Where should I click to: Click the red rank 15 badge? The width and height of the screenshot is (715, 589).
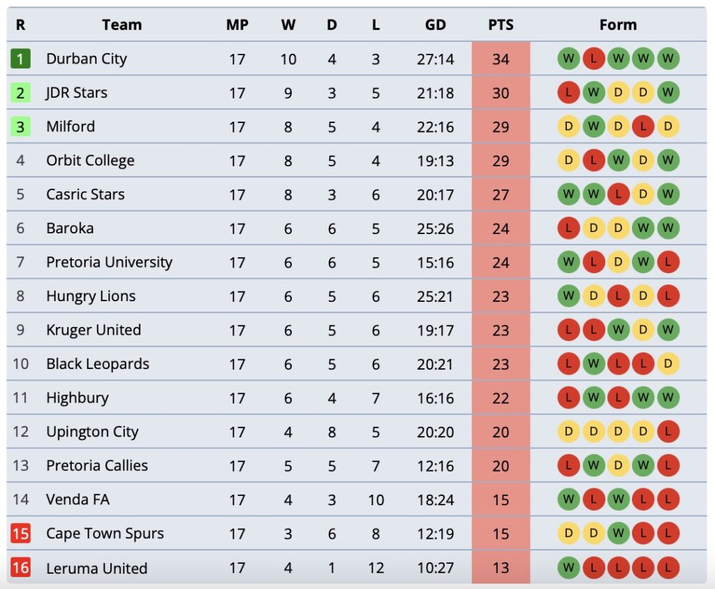[x=20, y=534]
